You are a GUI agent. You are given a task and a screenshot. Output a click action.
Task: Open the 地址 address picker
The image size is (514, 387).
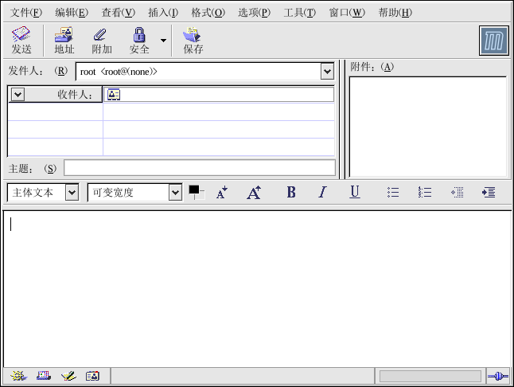click(x=64, y=41)
